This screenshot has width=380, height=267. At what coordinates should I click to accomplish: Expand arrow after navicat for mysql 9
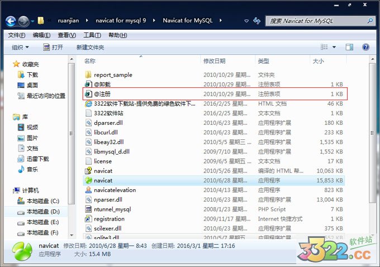[x=154, y=20]
